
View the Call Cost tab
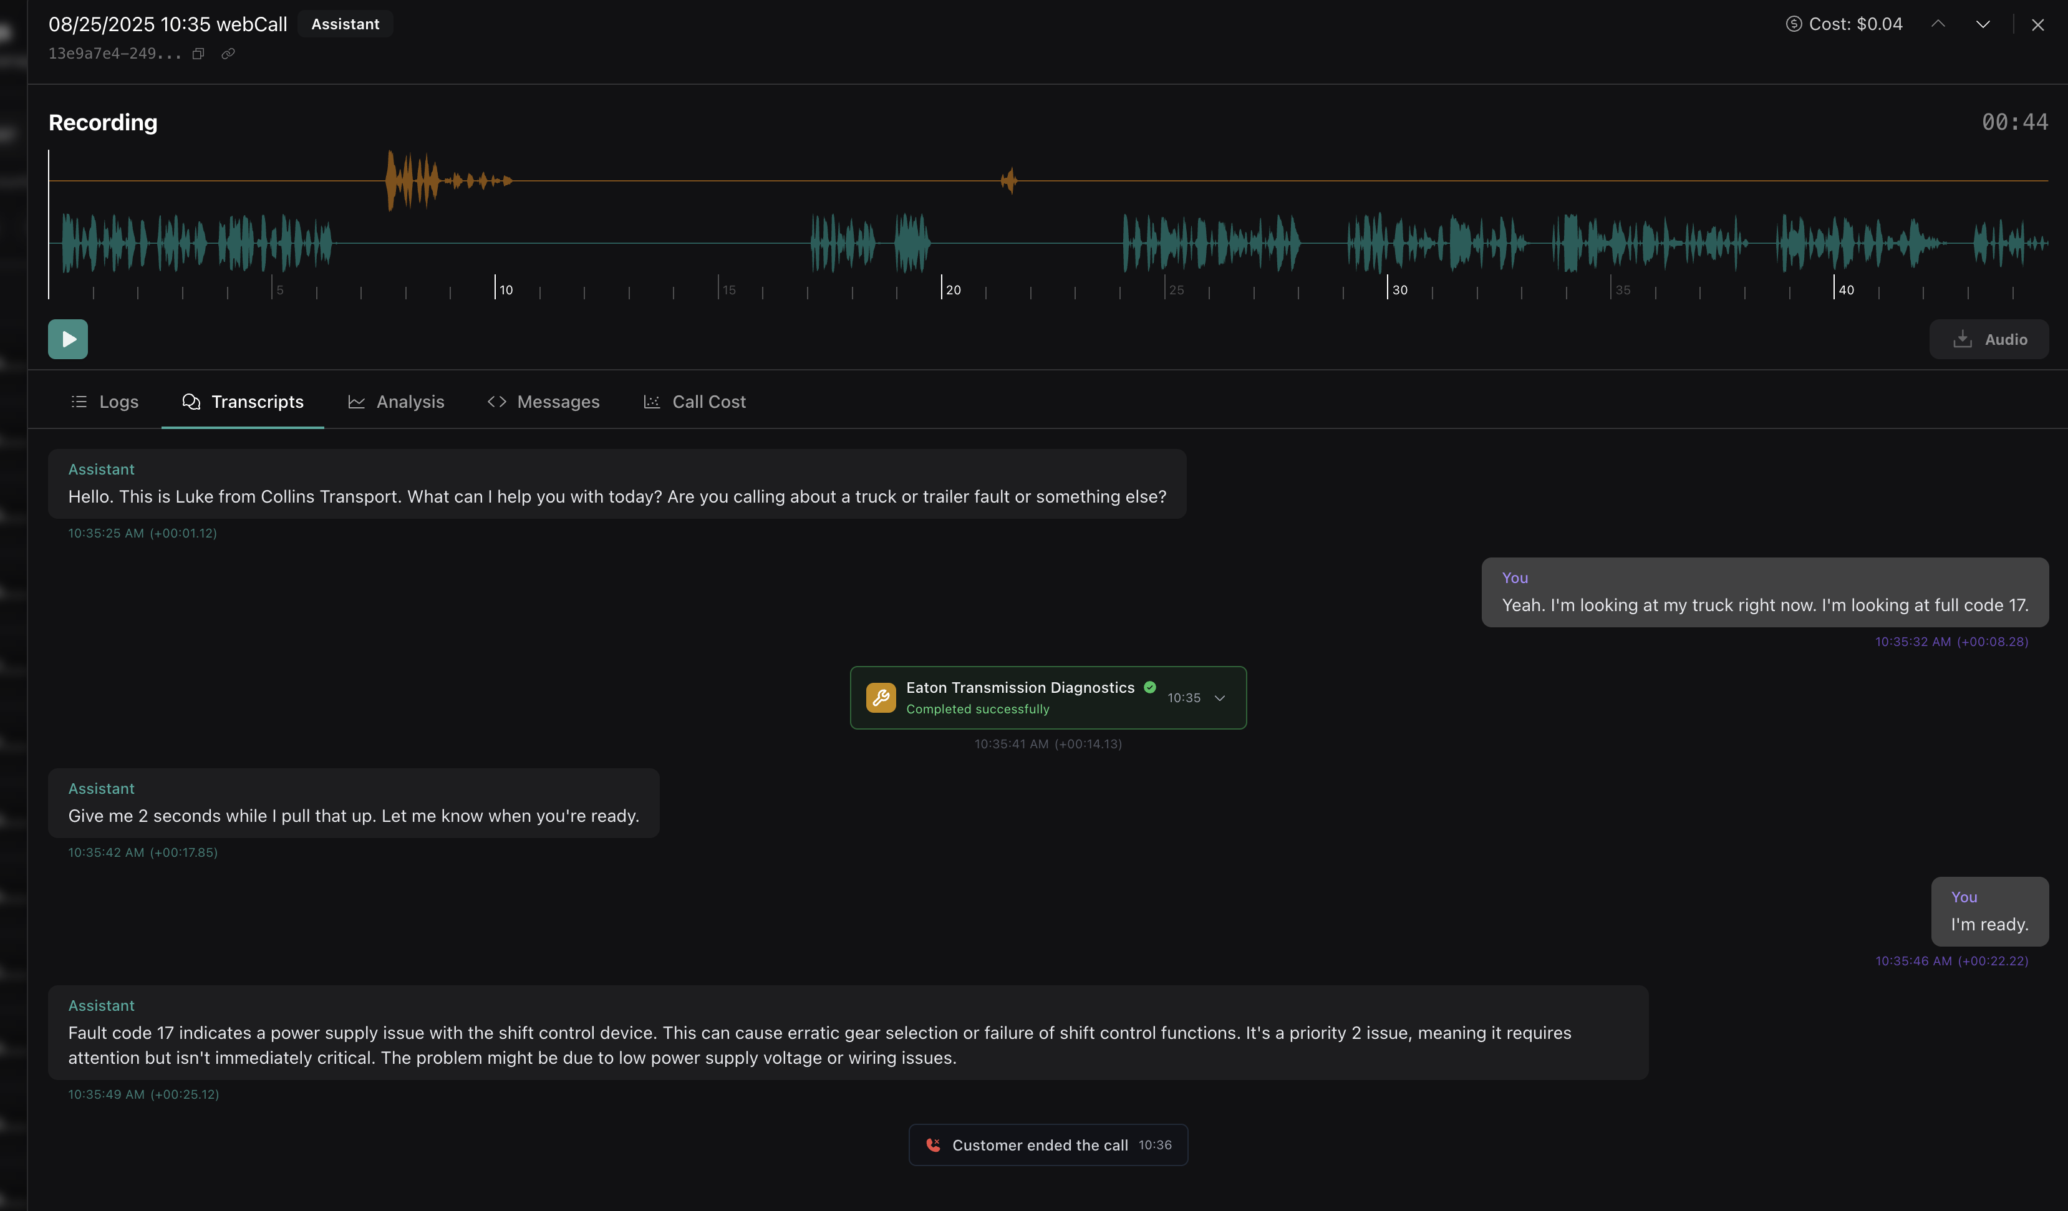tap(695, 402)
